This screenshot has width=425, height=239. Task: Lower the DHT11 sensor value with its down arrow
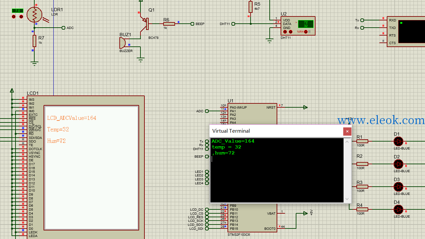pyautogui.click(x=286, y=32)
